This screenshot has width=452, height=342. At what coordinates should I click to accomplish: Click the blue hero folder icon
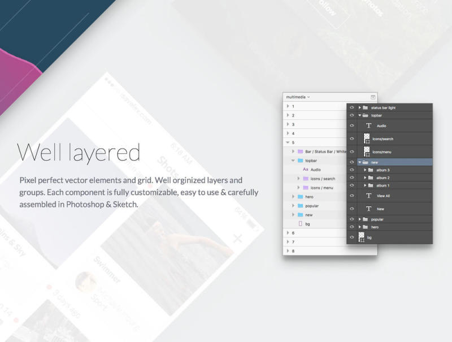[x=300, y=197]
